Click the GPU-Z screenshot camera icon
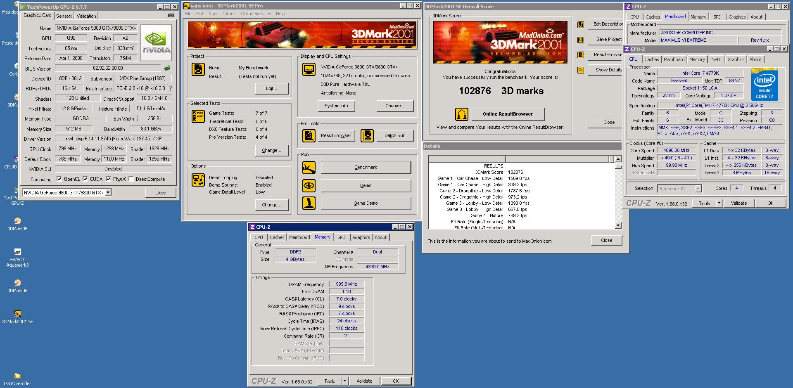 point(171,15)
